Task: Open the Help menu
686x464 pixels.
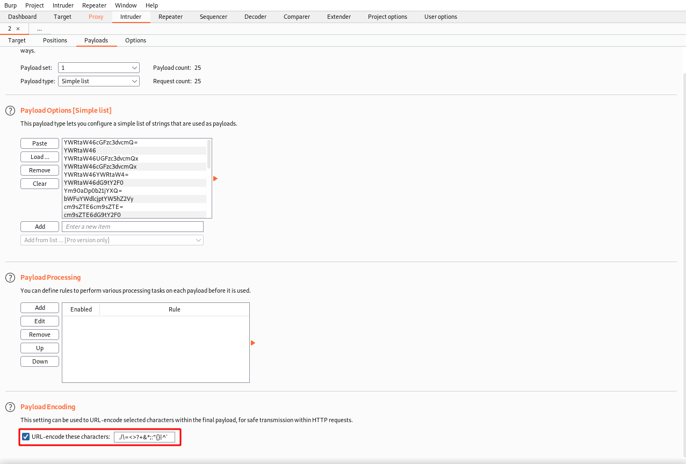Action: click(x=152, y=5)
